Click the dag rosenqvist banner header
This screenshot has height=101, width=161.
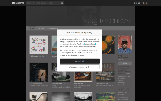point(80,16)
